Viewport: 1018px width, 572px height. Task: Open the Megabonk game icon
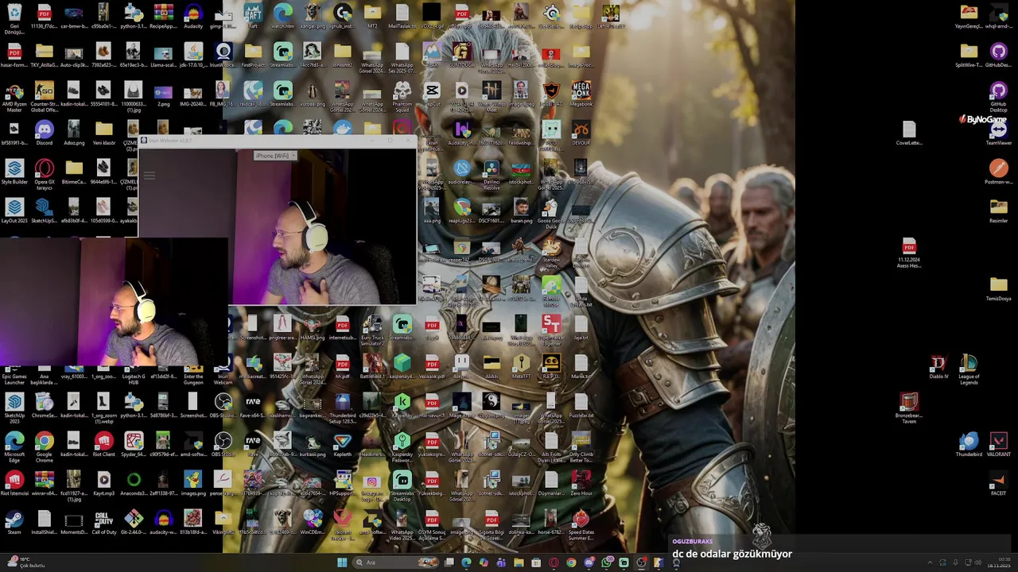point(581,94)
